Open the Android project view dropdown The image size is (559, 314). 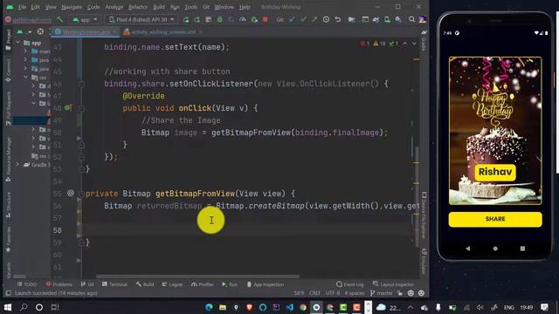point(24,32)
